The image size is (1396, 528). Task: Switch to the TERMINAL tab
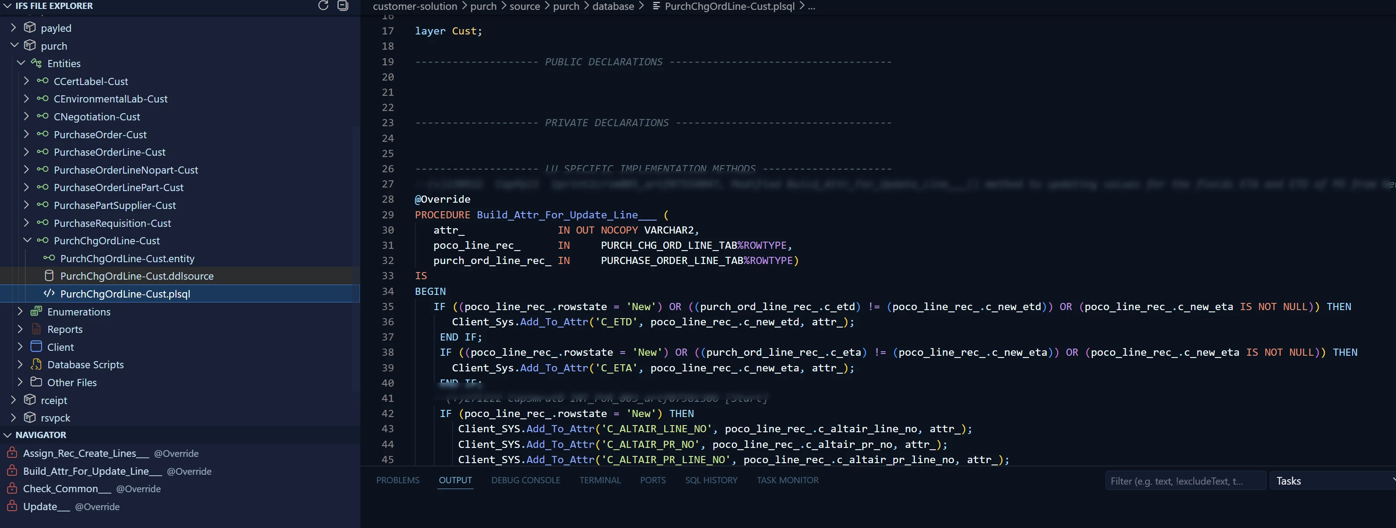(x=600, y=480)
